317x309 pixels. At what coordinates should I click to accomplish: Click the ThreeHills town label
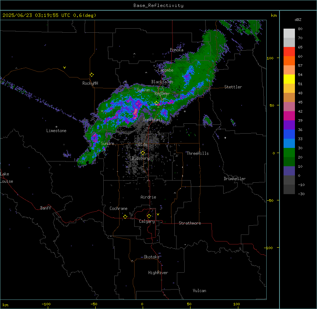[197, 153]
